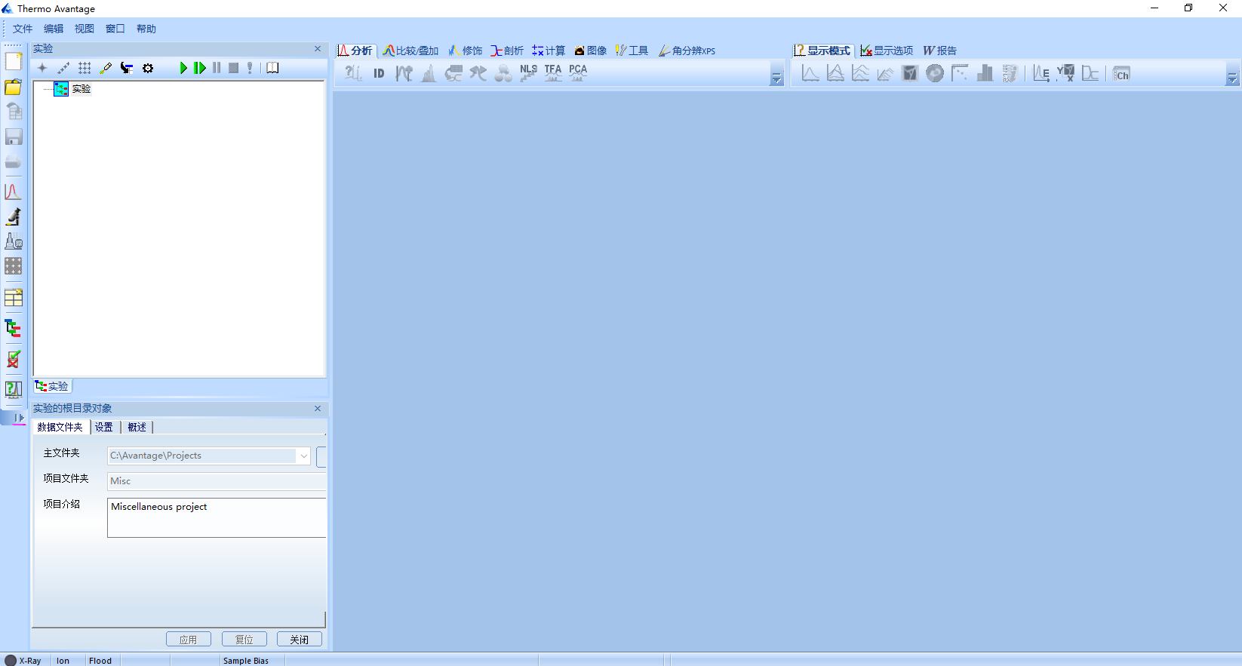Select the 实验 root tree node
The height and width of the screenshot is (666, 1242).
(81, 89)
